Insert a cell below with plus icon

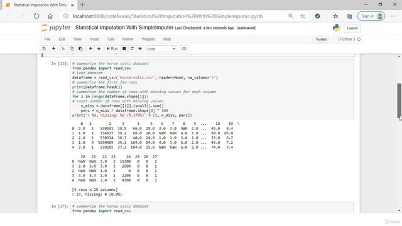point(53,49)
